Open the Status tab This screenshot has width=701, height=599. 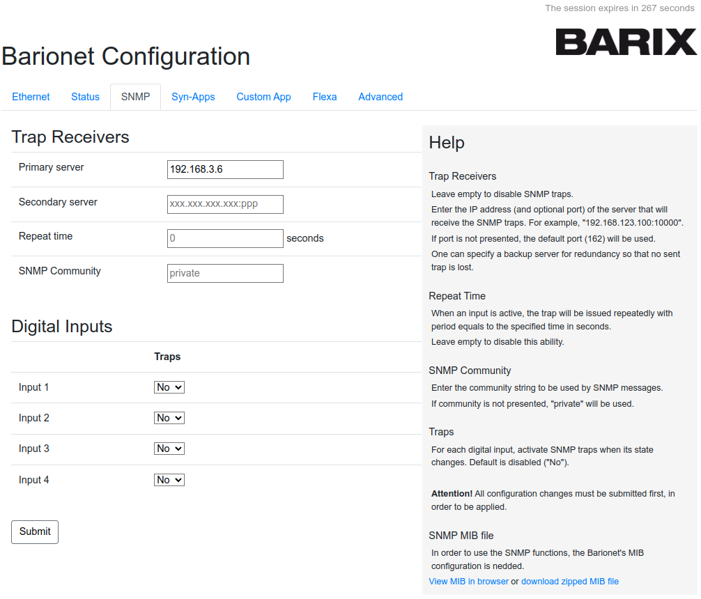tap(85, 97)
